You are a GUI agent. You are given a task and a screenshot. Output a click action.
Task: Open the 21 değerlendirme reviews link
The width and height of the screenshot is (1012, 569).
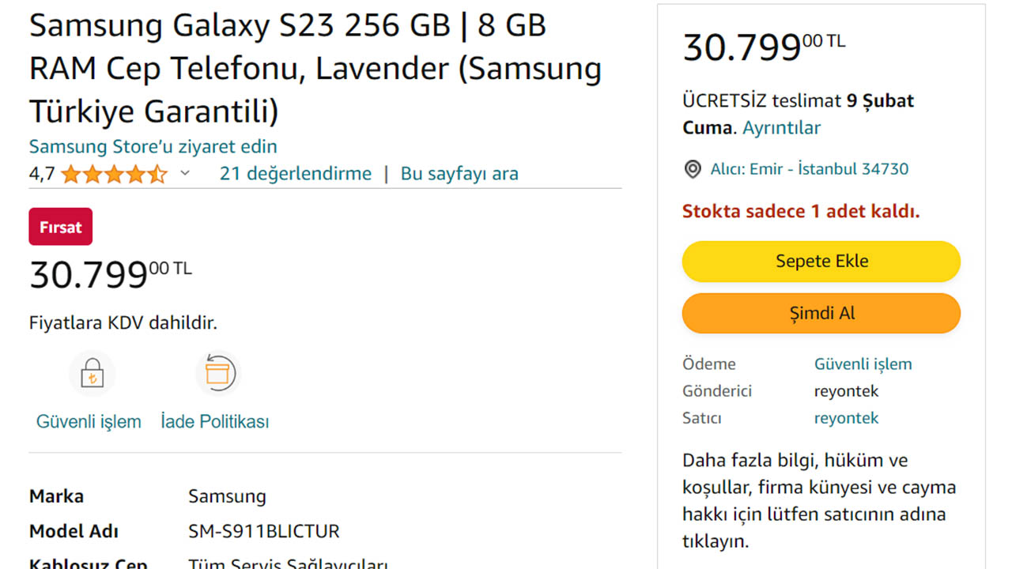point(295,172)
